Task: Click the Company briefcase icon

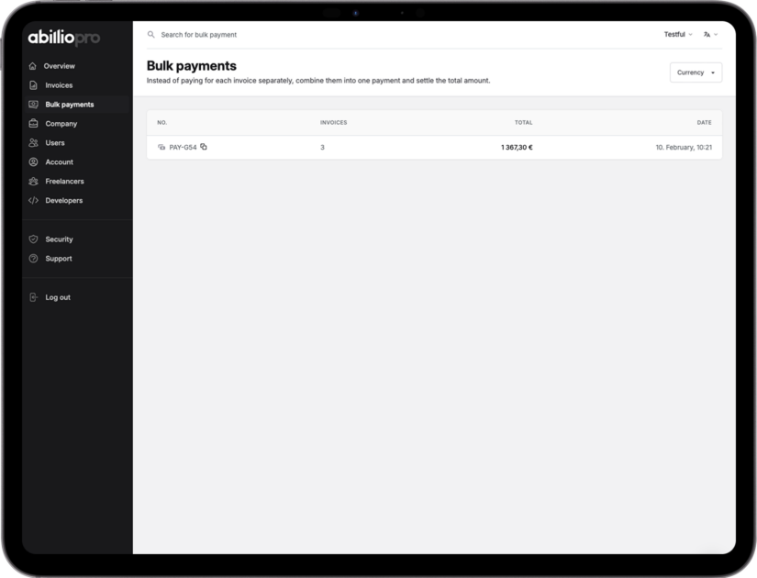Action: [x=33, y=124]
